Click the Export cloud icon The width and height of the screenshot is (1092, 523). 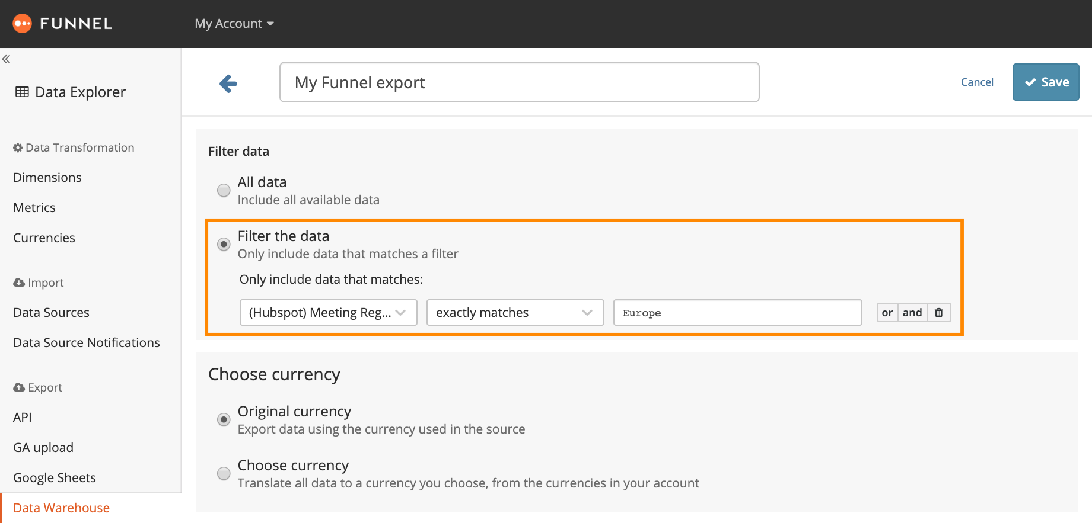[x=19, y=387]
